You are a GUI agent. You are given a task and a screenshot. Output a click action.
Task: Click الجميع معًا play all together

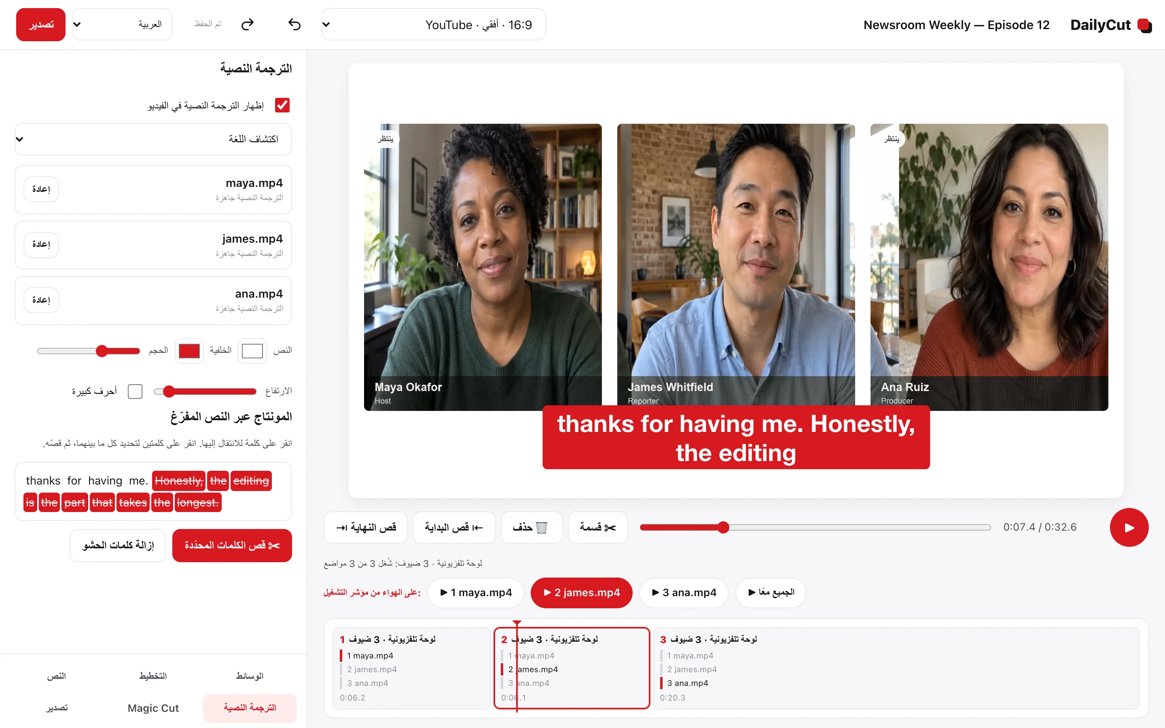click(771, 592)
